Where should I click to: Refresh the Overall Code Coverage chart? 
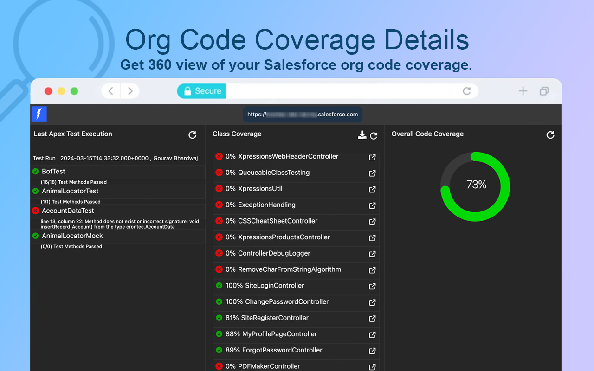click(x=550, y=135)
